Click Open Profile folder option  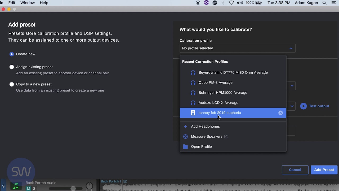[233, 147]
